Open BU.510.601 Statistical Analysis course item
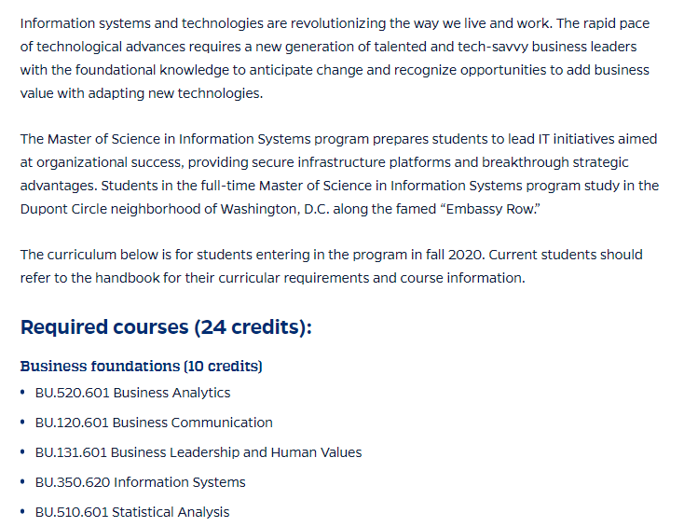 tap(132, 512)
